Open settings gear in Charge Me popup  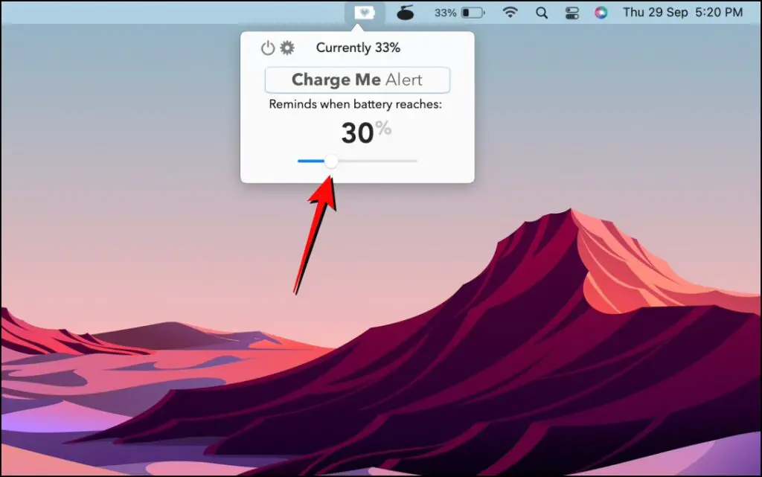pos(287,48)
